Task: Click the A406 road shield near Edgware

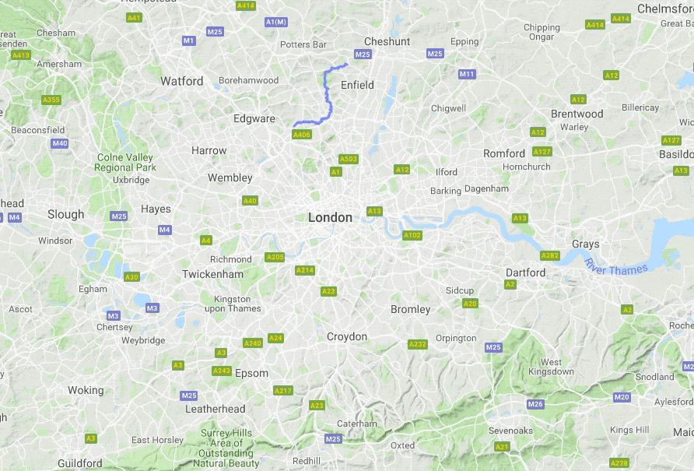Action: (x=302, y=134)
